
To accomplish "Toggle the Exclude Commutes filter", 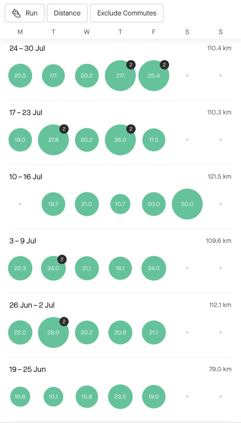I will pyautogui.click(x=127, y=13).
